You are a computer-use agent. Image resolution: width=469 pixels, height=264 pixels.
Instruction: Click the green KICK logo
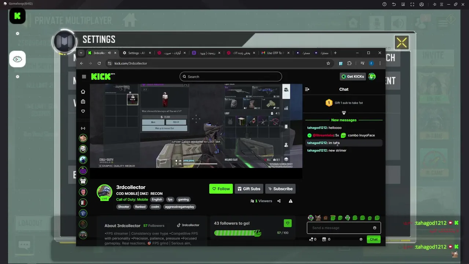point(101,76)
